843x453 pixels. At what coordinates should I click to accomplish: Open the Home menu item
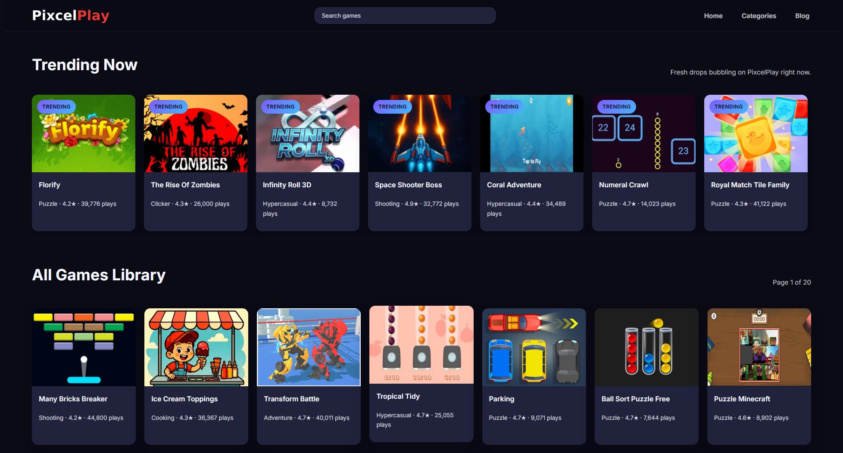[713, 16]
